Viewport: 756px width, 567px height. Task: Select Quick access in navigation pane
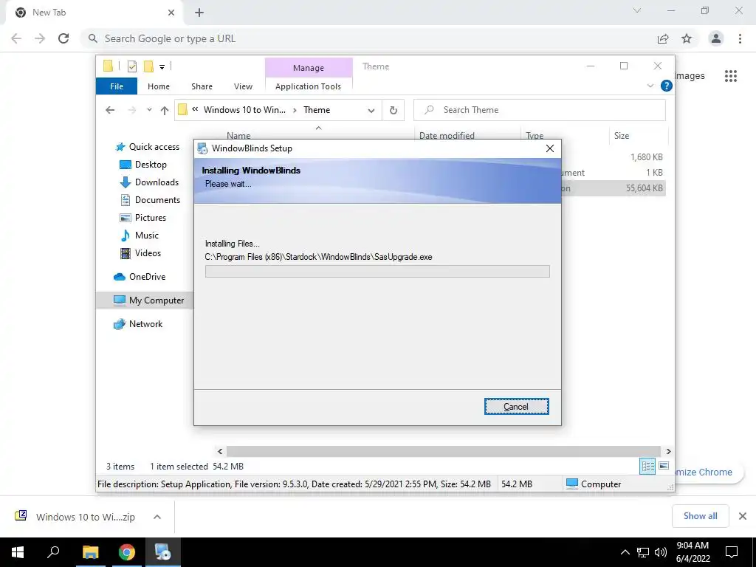coord(148,147)
